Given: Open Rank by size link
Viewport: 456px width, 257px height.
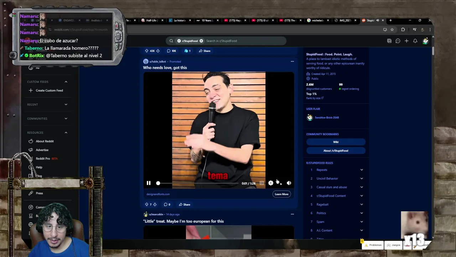Looking at the screenshot, I should pos(315,98).
